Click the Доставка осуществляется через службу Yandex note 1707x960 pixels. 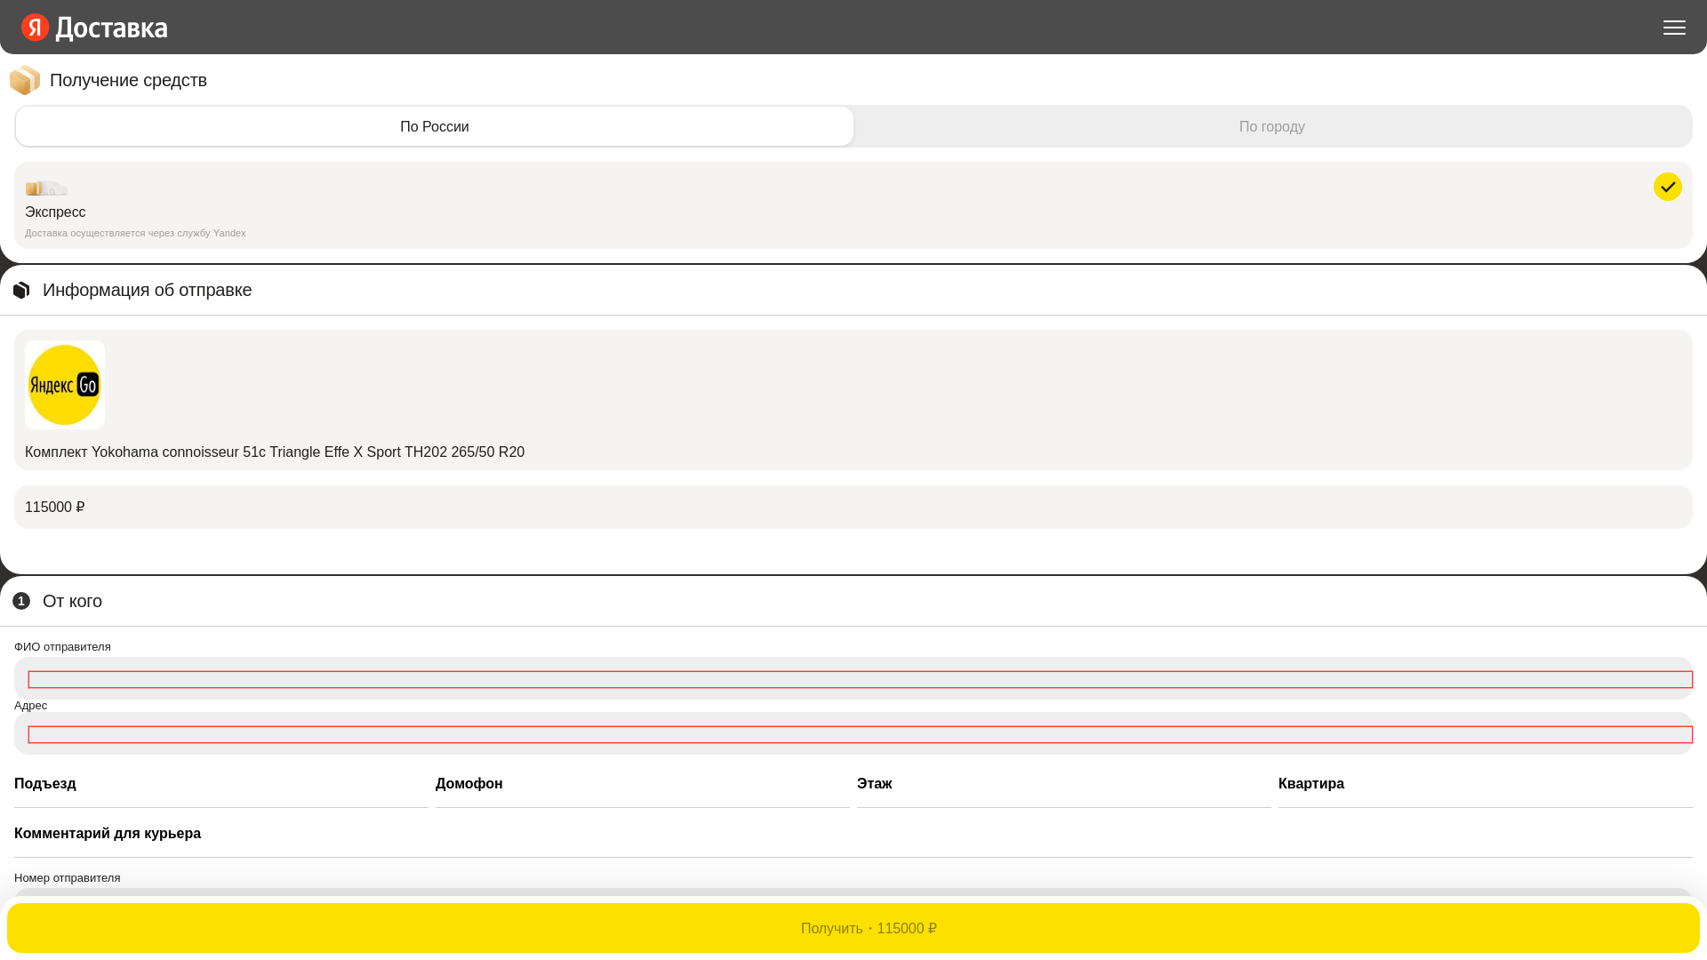135,233
